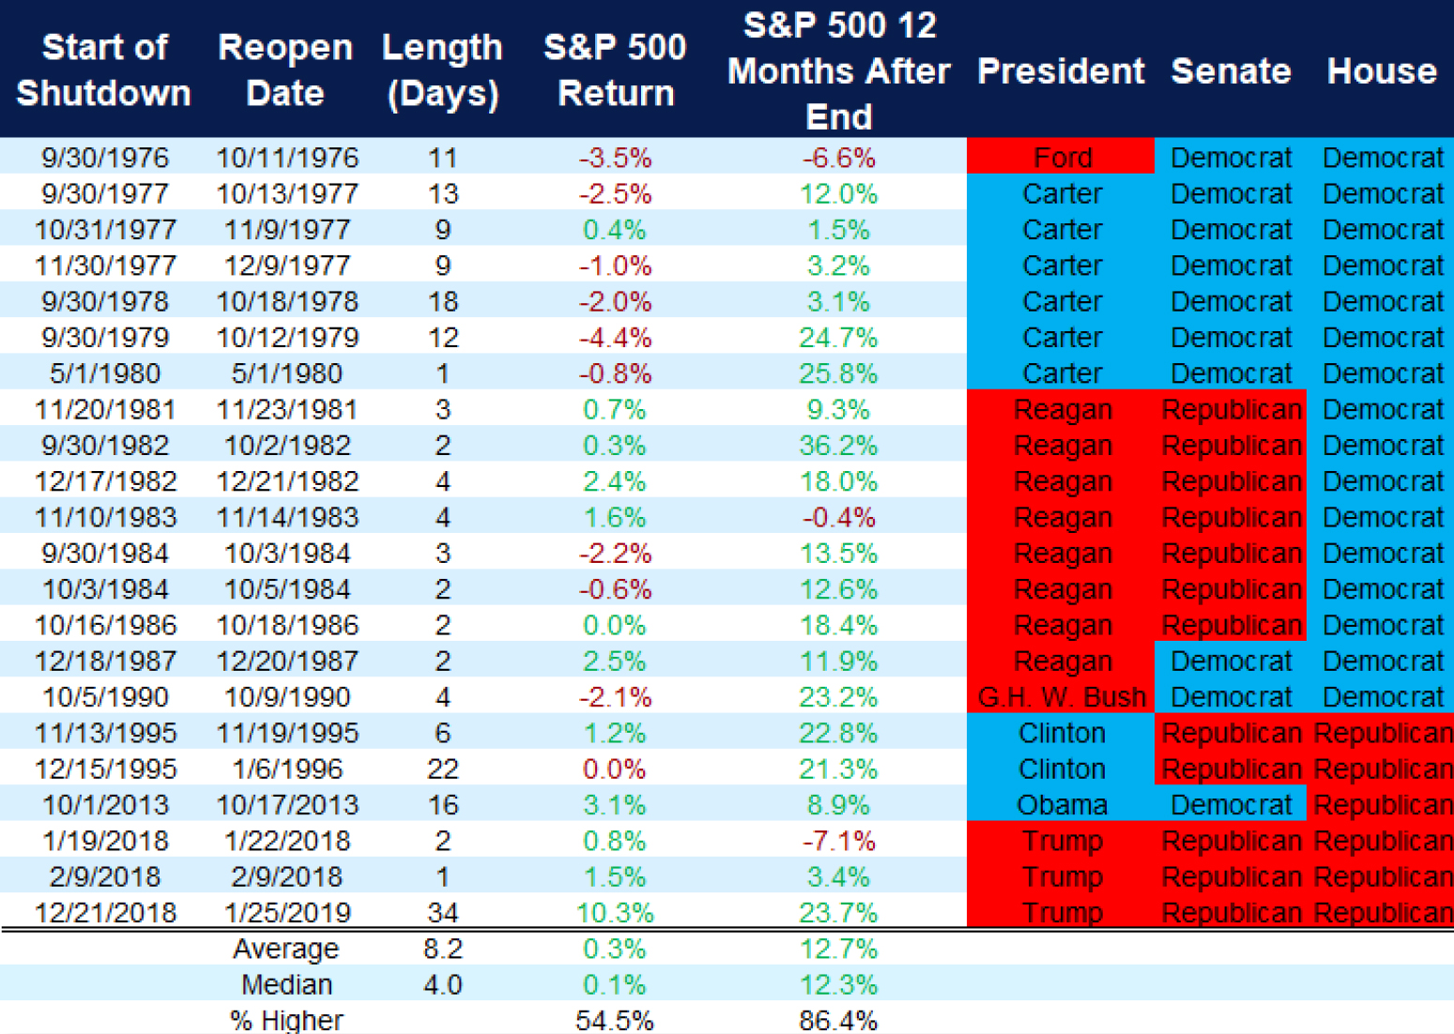Select the 1/6/1996 reopen date cell

(287, 768)
